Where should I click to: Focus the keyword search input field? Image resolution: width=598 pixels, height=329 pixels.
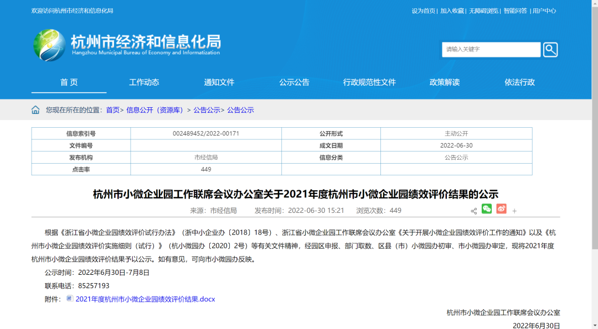pyautogui.click(x=491, y=50)
